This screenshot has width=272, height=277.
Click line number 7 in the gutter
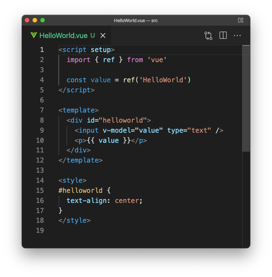point(42,110)
